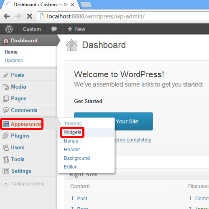
Task: Select Themes from the Appearance submenu
Action: pos(73,124)
